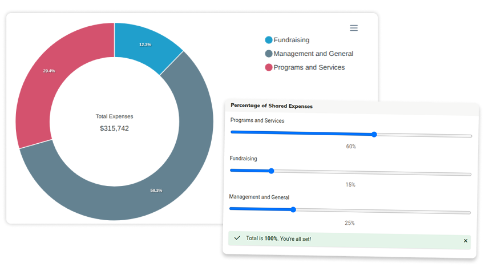Click the 'Programs and Services' slider label

(257, 120)
